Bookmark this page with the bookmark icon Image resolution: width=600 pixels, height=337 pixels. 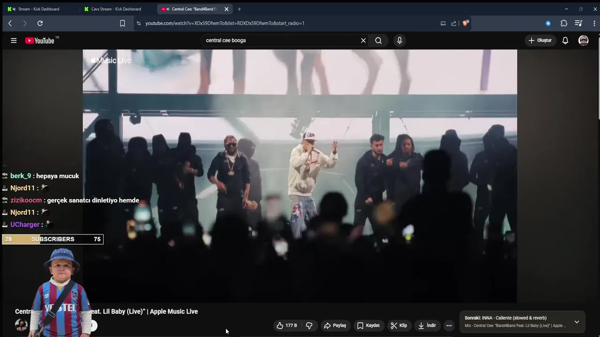pos(122,23)
